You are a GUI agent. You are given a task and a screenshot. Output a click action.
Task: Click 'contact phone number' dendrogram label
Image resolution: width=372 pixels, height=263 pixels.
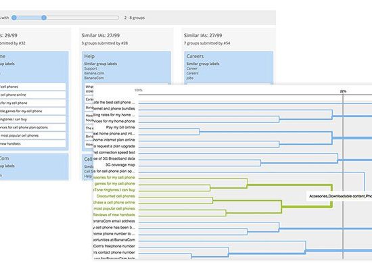114,252
